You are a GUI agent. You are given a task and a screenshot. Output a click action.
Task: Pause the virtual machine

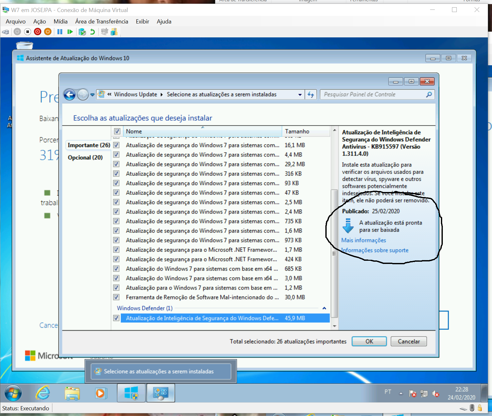pos(60,32)
